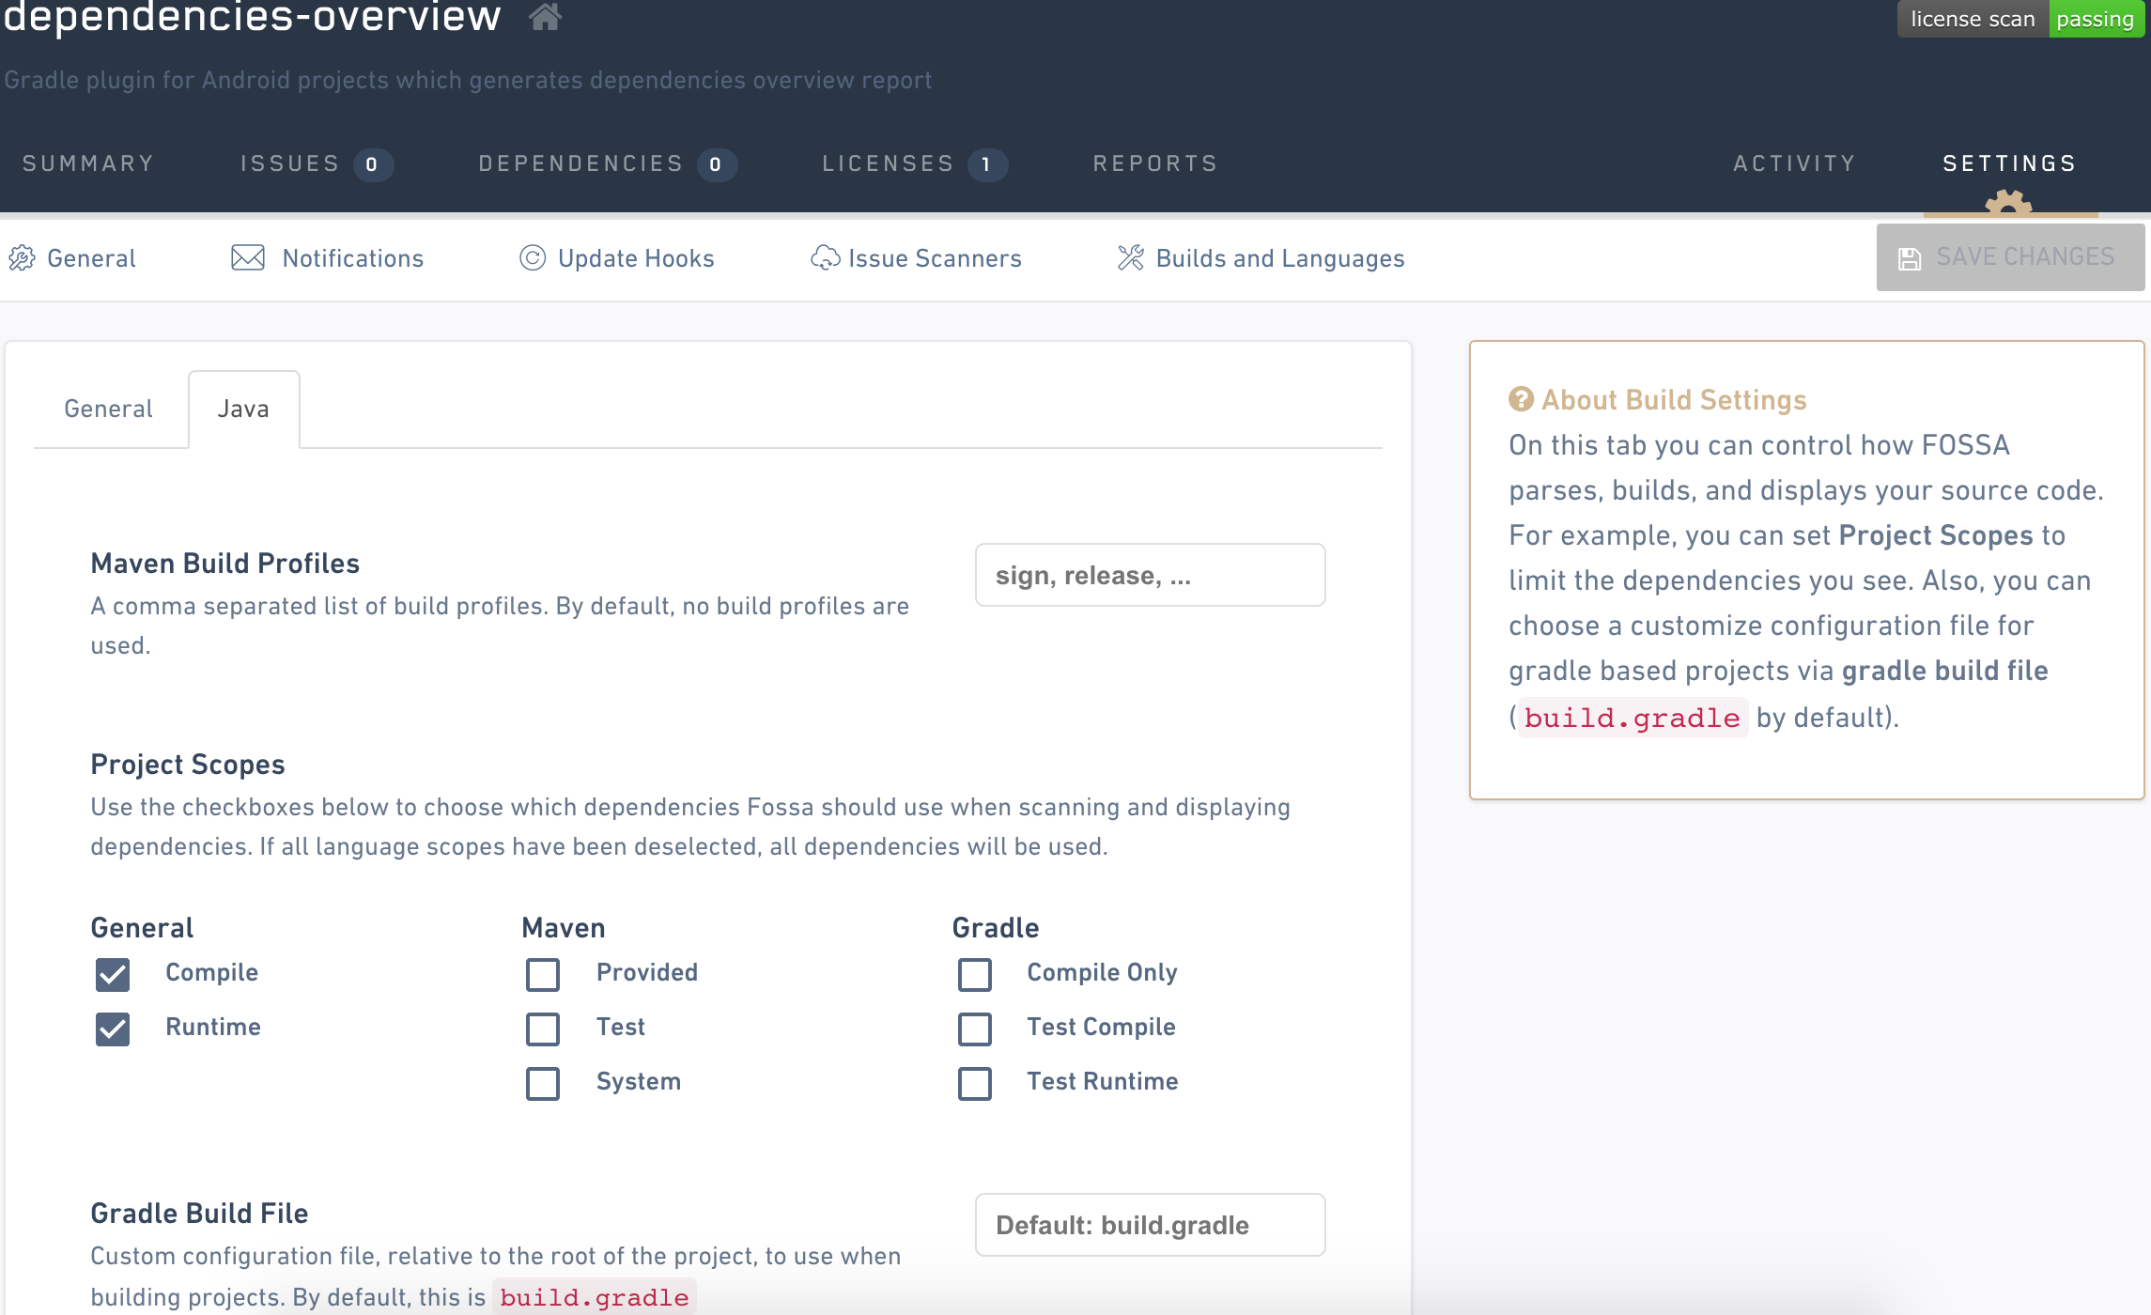The width and height of the screenshot is (2151, 1315).
Task: Click the General gear icon
Action: [x=23, y=258]
